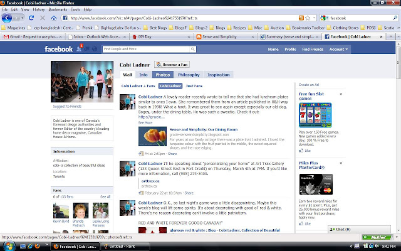Screen dimensions: 401x251
Task: Close the Free fun Slot games ad
Action: (x=341, y=94)
